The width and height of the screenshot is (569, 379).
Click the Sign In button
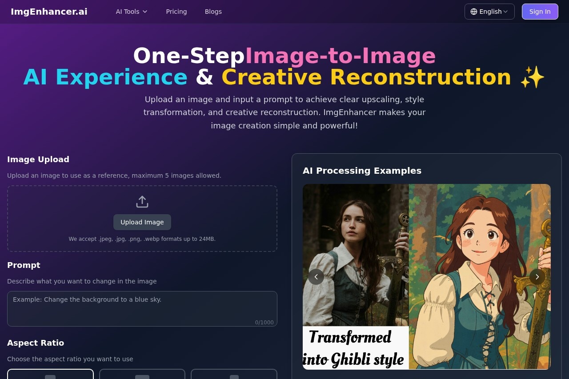point(540,12)
